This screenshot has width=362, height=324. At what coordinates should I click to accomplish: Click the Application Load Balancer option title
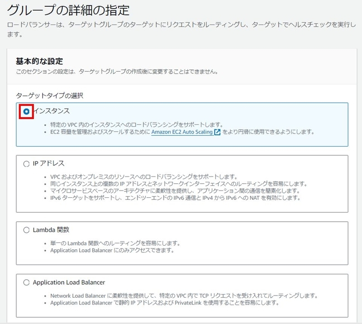point(69,282)
